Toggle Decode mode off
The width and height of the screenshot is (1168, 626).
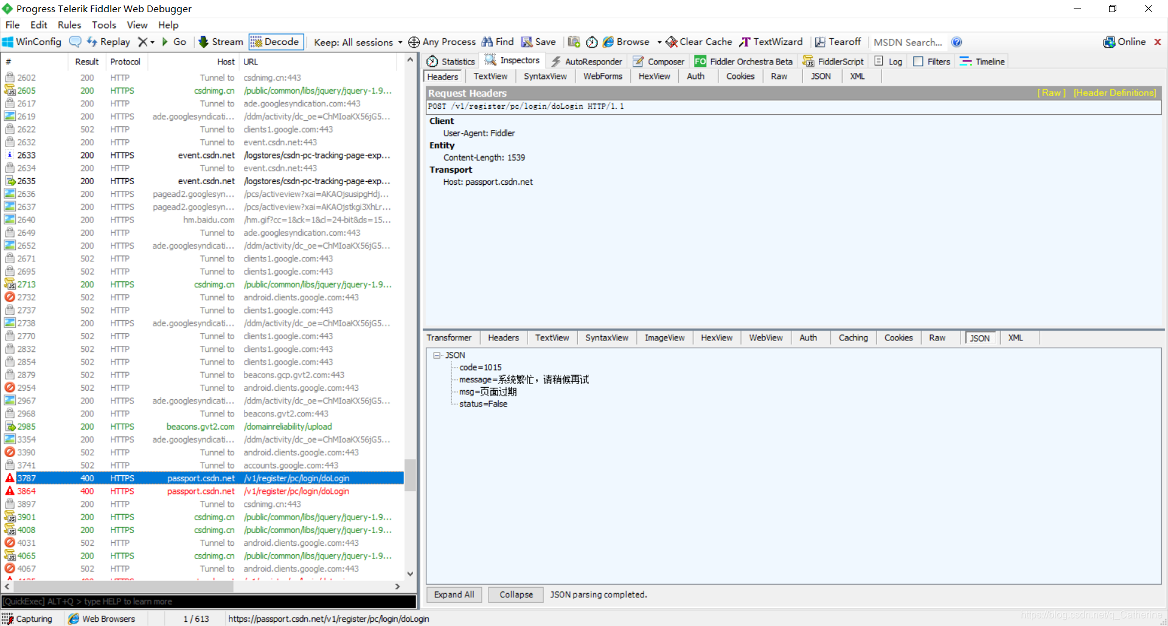[276, 41]
